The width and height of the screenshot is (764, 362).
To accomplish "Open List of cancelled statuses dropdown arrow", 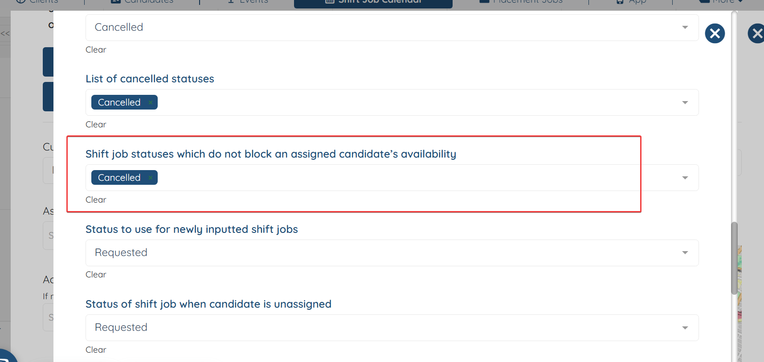I will (685, 103).
